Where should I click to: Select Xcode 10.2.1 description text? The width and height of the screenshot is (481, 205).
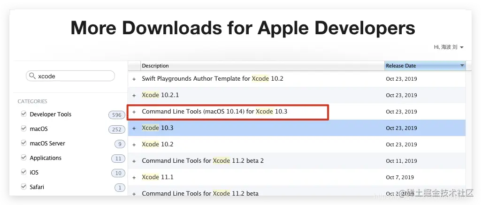pyautogui.click(x=160, y=95)
